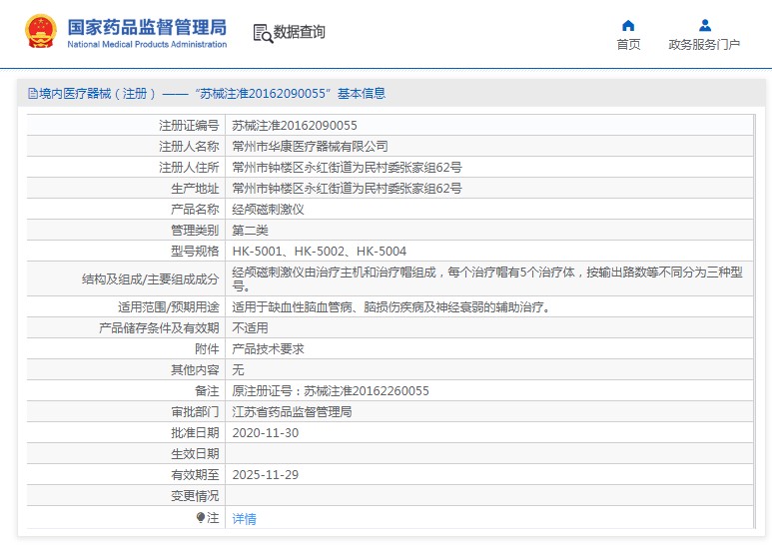This screenshot has height=548, width=772.
Task: Click the expiry date 2025-11-29
Action: tap(266, 475)
